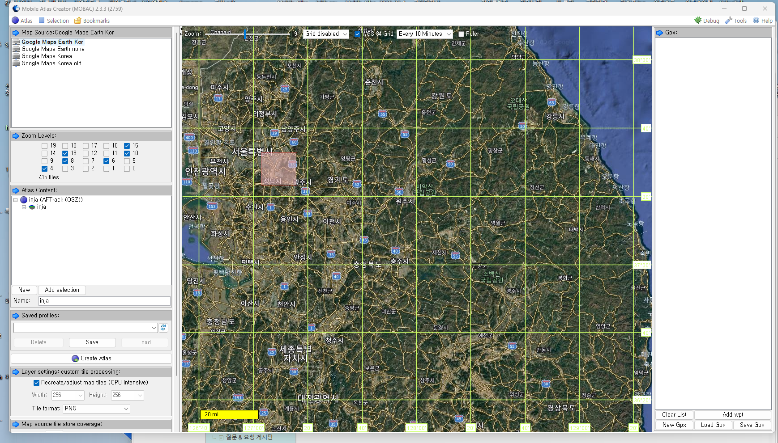This screenshot has width=778, height=443.
Task: Open the Atlas menu
Action: 22,21
